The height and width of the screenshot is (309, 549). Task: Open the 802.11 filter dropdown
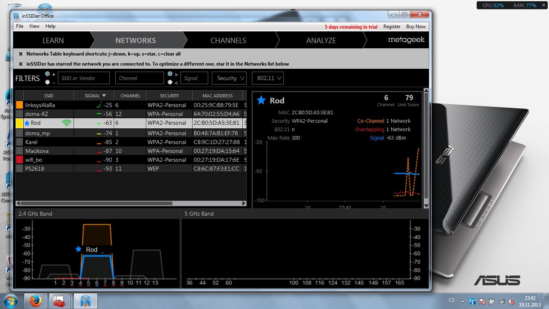pos(268,78)
